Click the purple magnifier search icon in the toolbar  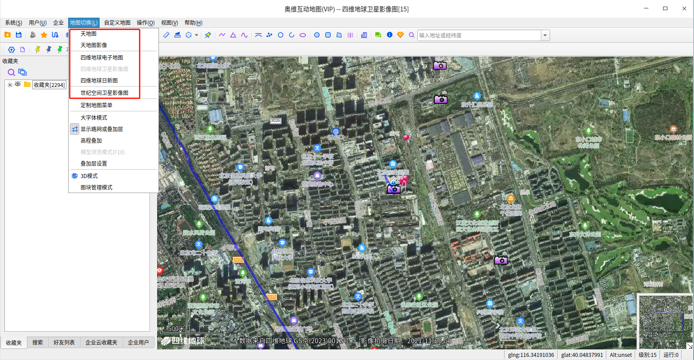click(412, 35)
